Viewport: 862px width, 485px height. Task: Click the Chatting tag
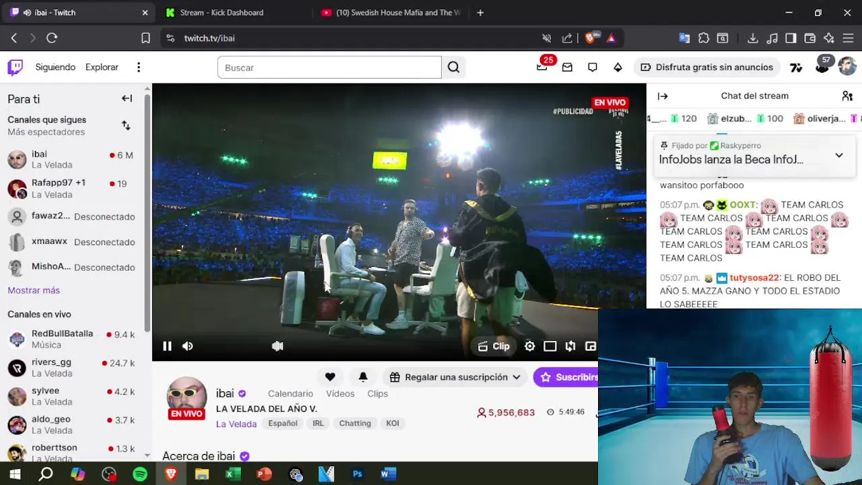point(355,423)
